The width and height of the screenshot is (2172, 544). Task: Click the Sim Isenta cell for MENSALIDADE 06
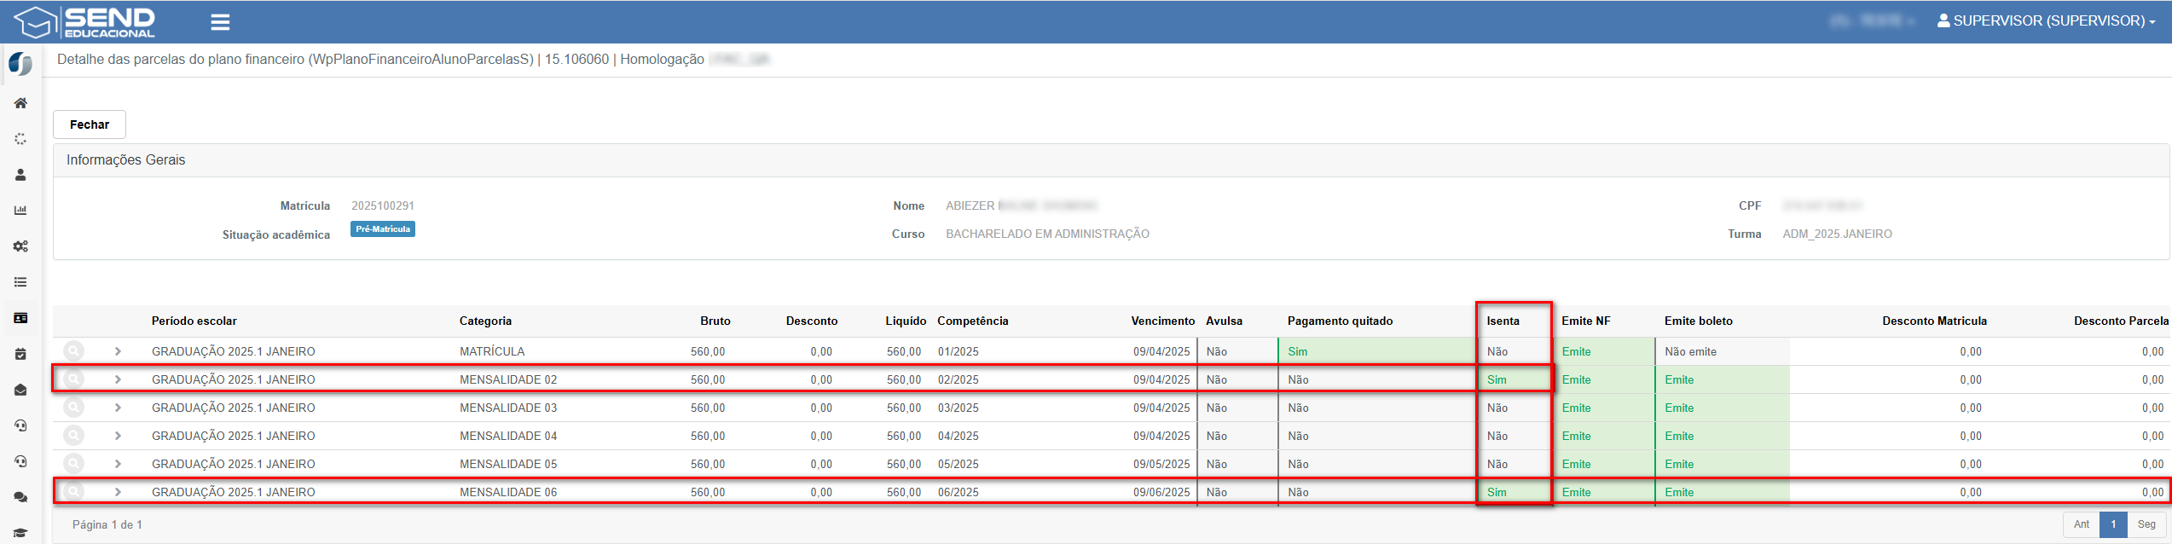click(x=1515, y=492)
